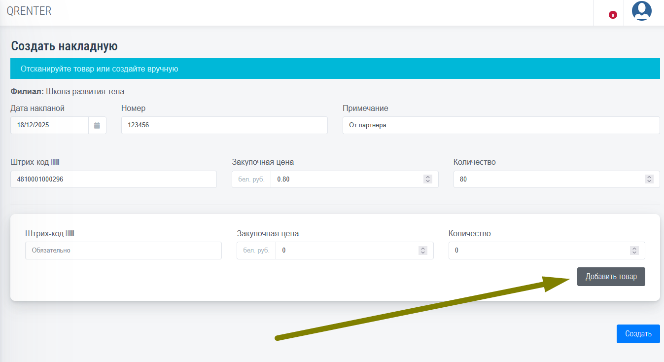The width and height of the screenshot is (664, 362).
Task: Open the calendar date picker icon
Action: (97, 125)
